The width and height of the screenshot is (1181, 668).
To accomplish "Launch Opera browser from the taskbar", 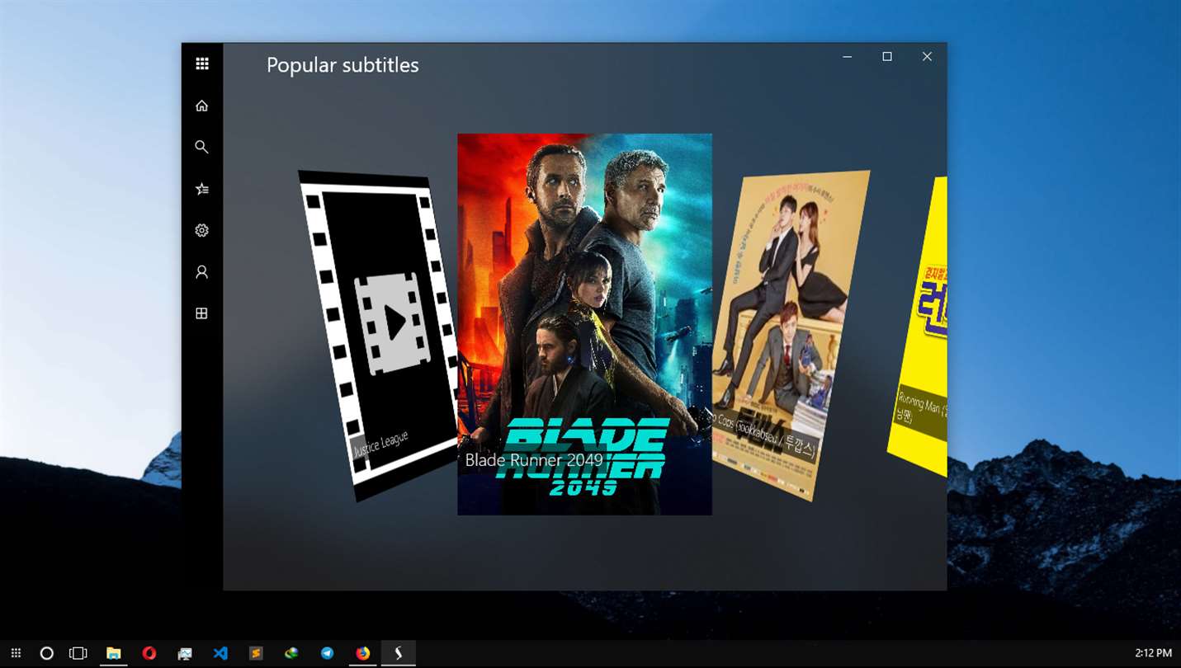I will tap(149, 653).
